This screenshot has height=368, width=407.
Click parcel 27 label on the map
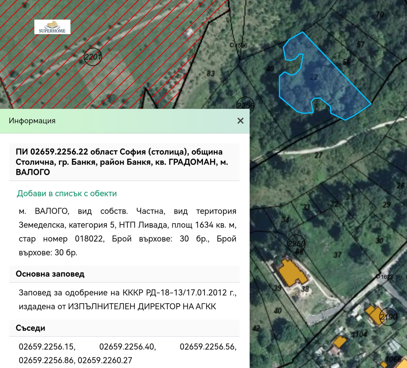pyautogui.click(x=318, y=155)
